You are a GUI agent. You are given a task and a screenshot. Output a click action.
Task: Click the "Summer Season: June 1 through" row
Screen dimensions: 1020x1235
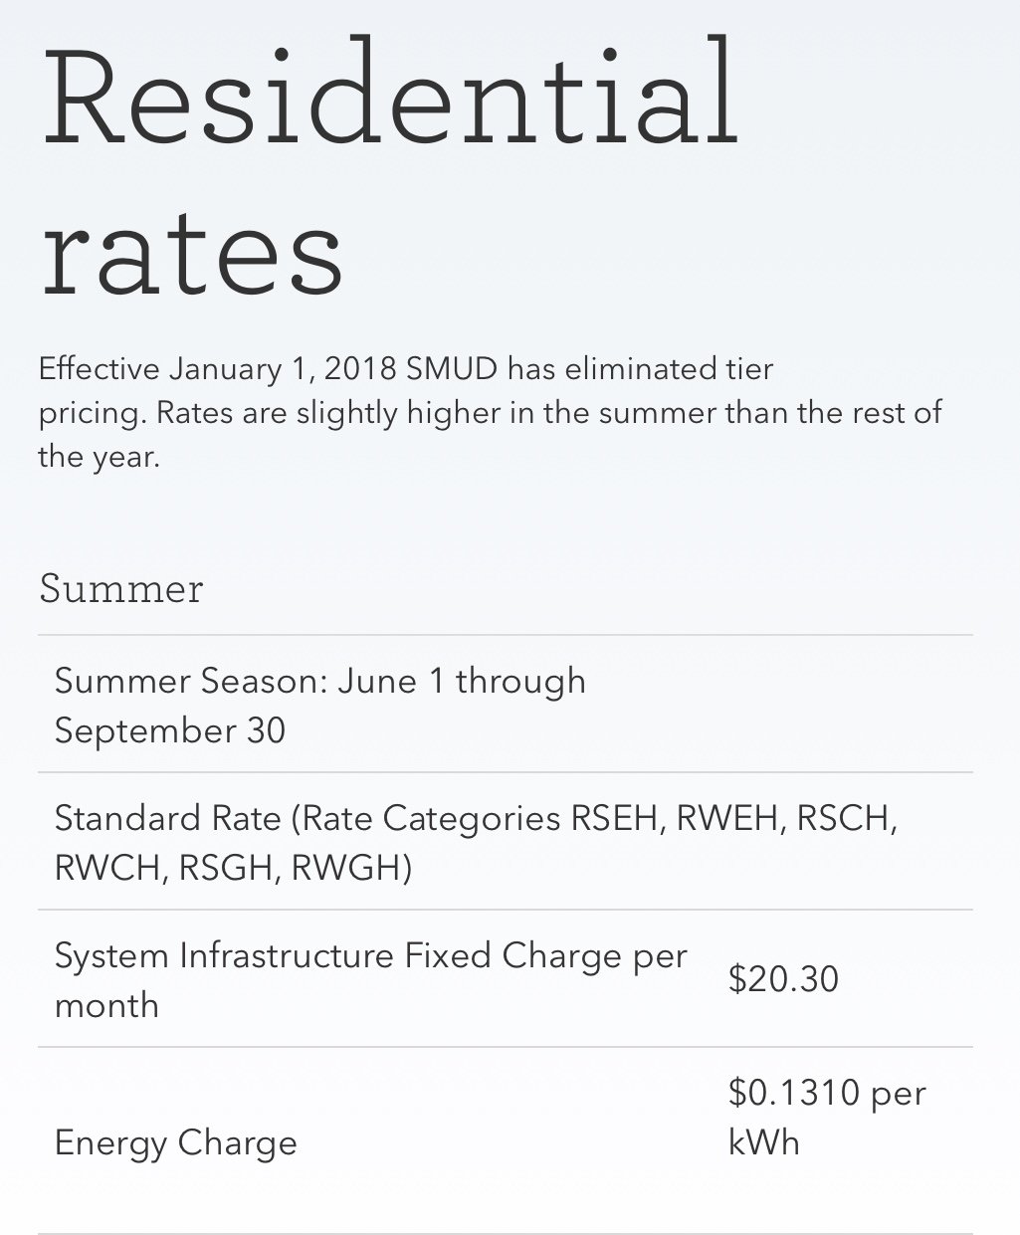506,705
